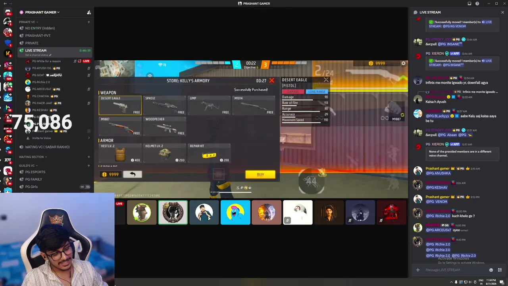Collapse the PRIVATE VC category

click(28, 22)
